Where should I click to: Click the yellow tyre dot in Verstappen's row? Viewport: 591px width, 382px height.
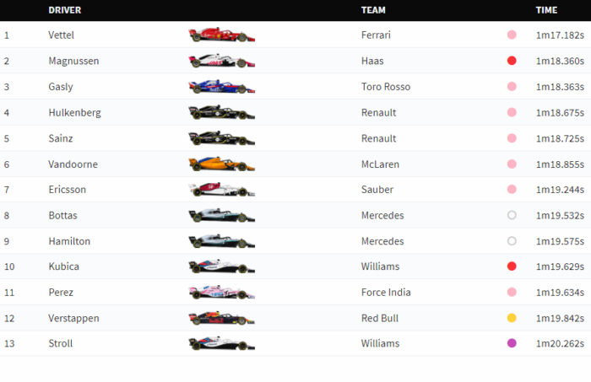tap(512, 318)
